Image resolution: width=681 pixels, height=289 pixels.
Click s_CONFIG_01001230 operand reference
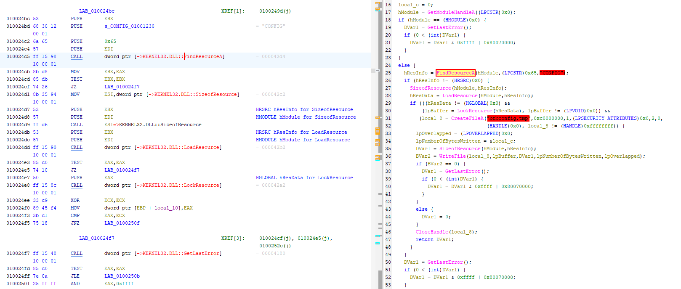coord(129,26)
